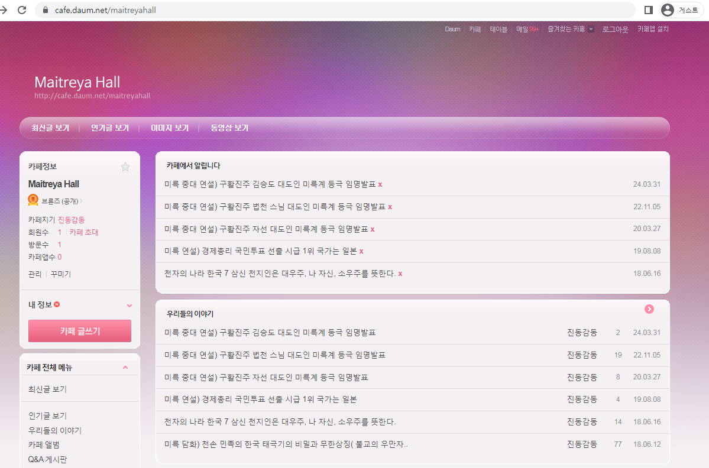
Task: Open the guest profile avatar
Action: click(668, 10)
